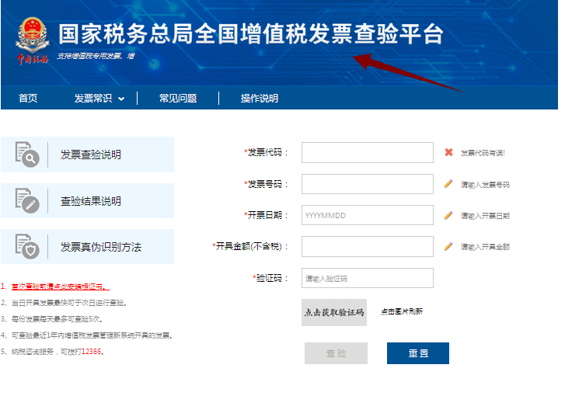Click the 12366 hotline number
This screenshot has width=565, height=396.
tap(91, 352)
